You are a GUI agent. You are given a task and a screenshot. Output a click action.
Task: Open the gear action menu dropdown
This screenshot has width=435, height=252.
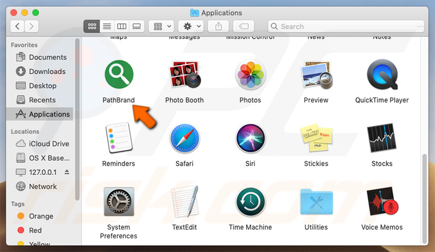(x=191, y=26)
